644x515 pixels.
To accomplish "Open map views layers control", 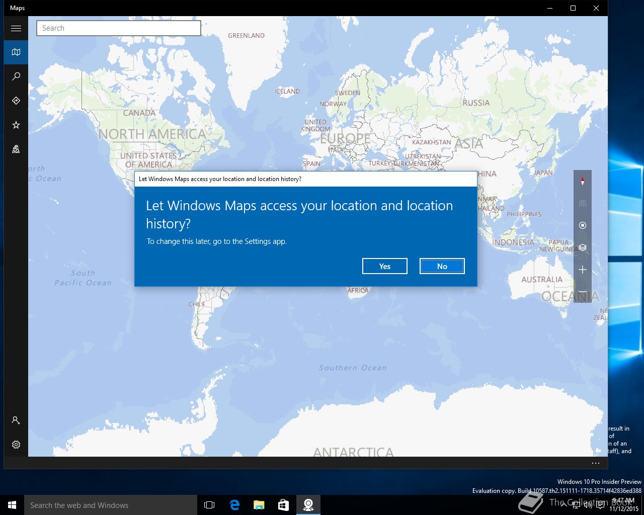I will (x=583, y=247).
